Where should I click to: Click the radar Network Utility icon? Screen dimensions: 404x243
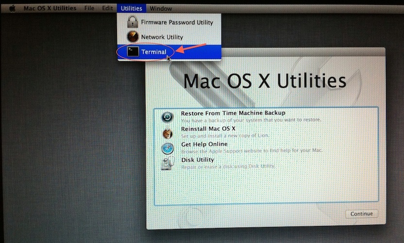133,36
